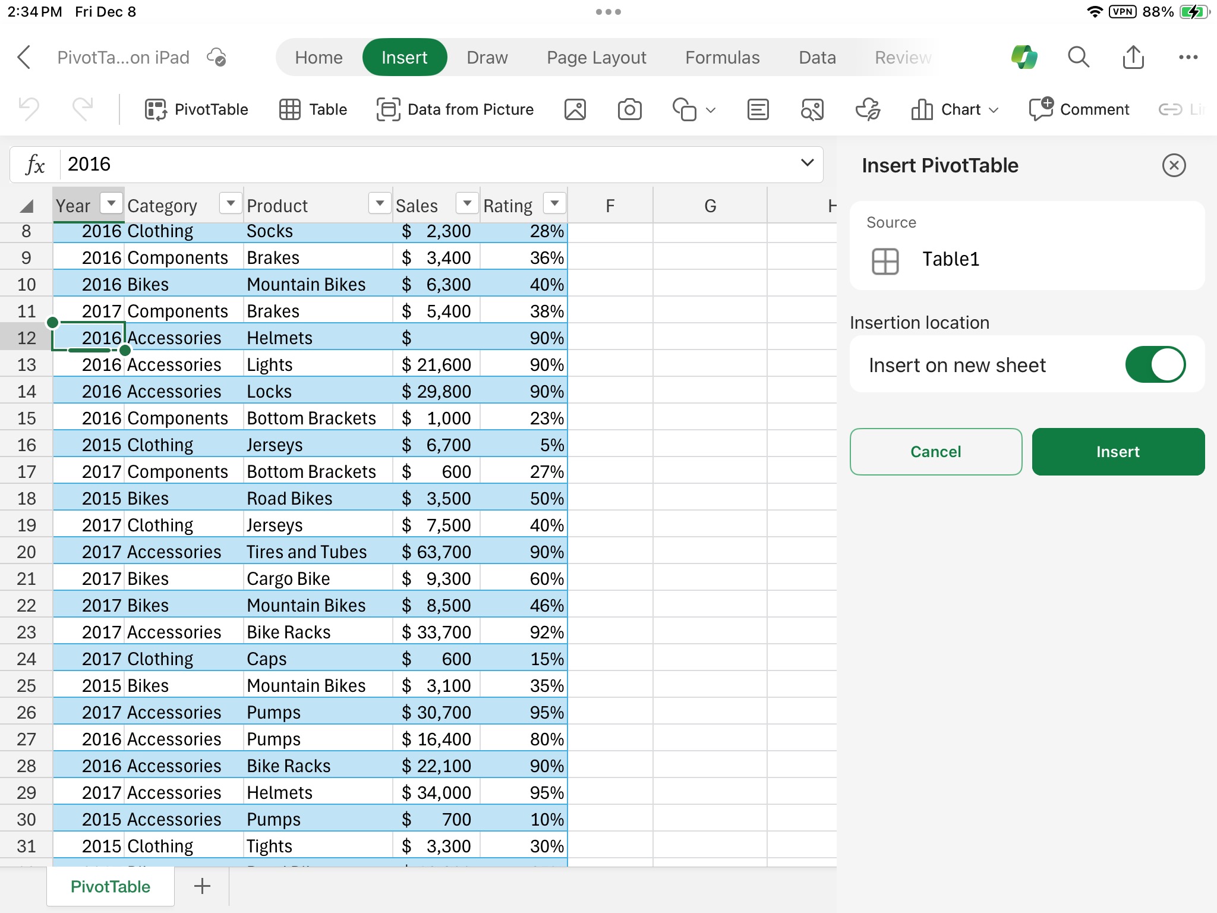Toggle Insert on new sheet switch
This screenshot has width=1217, height=913.
(1155, 364)
